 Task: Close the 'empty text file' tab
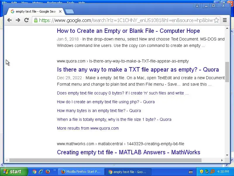pos(60,11)
